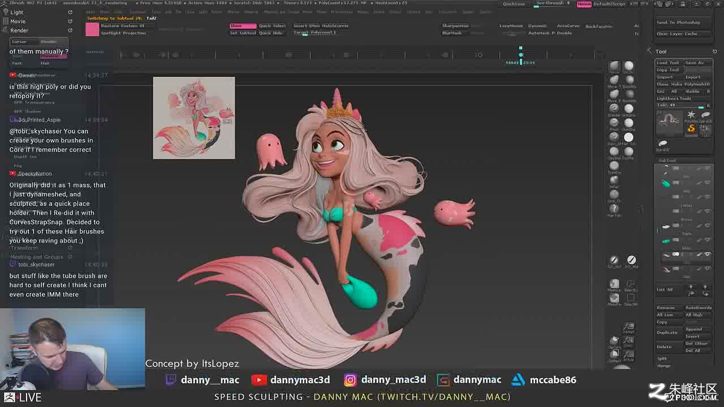Expand the Movie palette
This screenshot has height=407, width=724.
tap(18, 21)
